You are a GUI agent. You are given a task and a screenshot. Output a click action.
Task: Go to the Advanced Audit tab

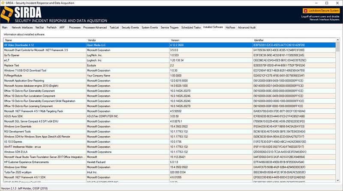click(x=247, y=27)
